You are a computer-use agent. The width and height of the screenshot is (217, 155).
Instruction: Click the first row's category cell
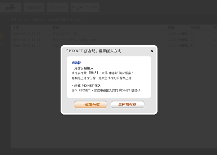coord(177,33)
